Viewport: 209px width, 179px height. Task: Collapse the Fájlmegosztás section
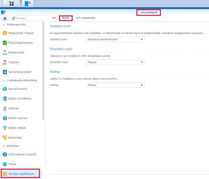coord(3,24)
